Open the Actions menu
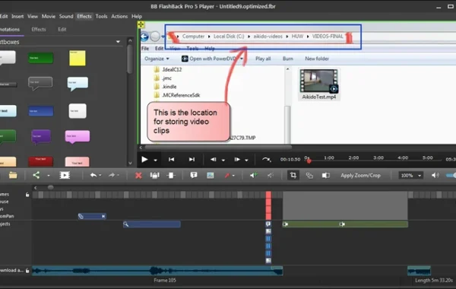 tap(119, 16)
